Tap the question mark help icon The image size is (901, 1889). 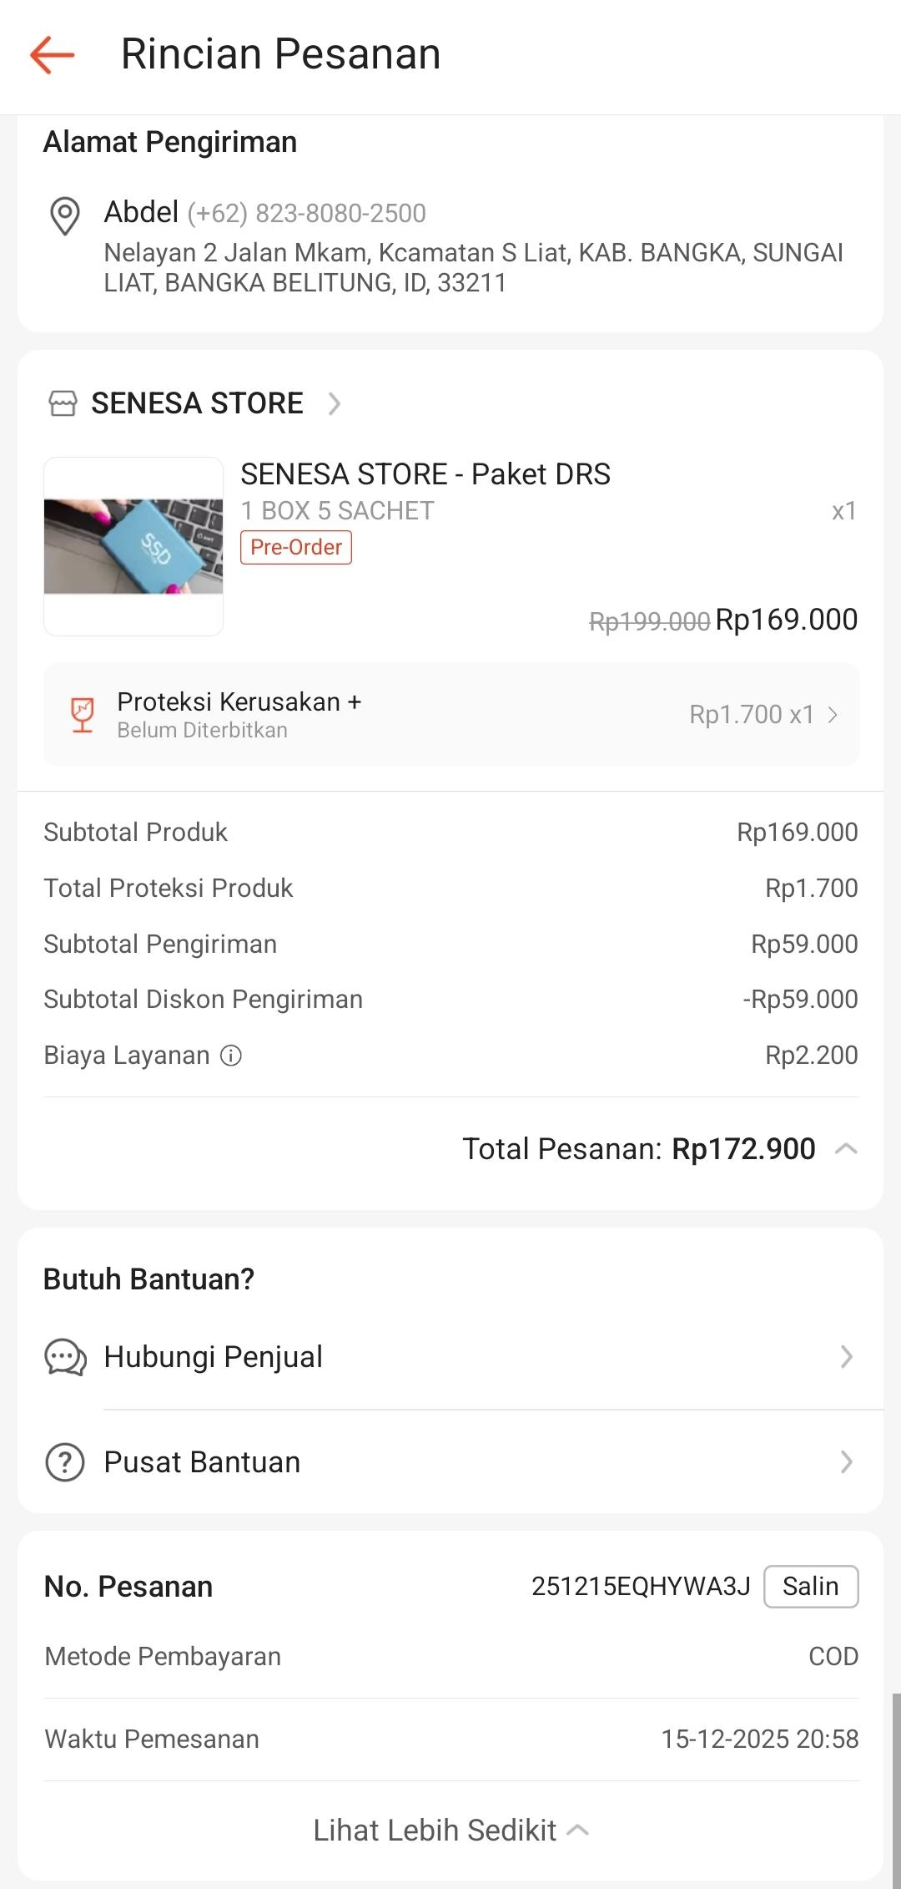coord(65,1462)
